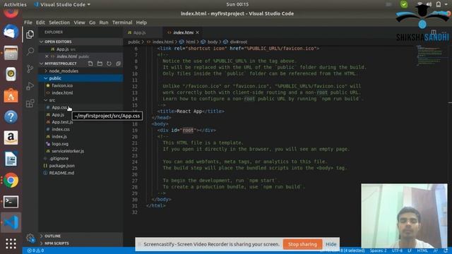
Task: Open Ubuntu Software from the dock
Action: tap(11, 95)
